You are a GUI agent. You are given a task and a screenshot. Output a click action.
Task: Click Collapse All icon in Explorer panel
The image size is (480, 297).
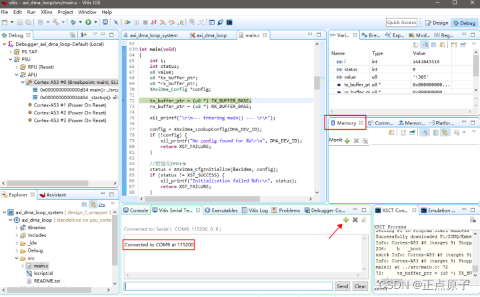click(x=84, y=204)
